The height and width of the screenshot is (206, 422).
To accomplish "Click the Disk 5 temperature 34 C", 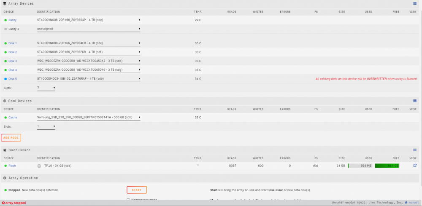I will pyautogui.click(x=198, y=79).
